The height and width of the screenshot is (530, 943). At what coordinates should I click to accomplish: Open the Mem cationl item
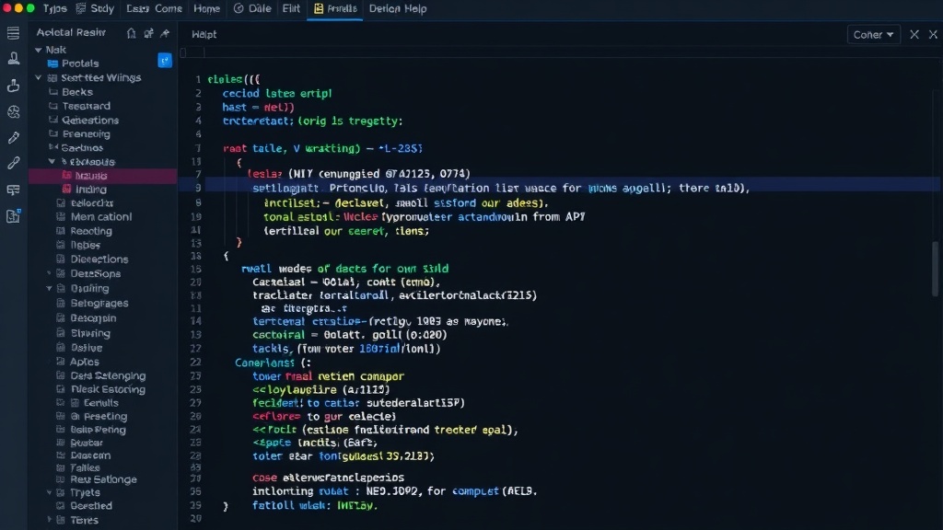click(101, 217)
